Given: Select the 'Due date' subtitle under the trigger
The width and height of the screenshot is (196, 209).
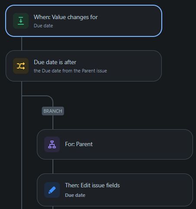Looking at the screenshot, I should click(x=43, y=26).
